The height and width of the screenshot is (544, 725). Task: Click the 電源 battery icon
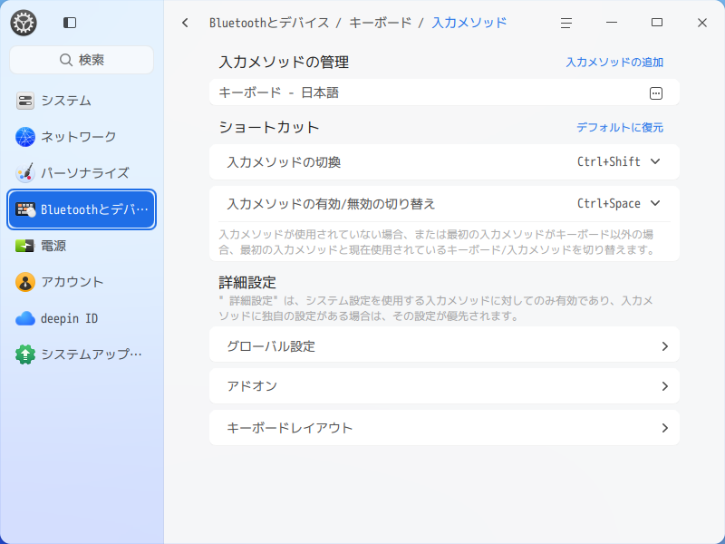25,246
